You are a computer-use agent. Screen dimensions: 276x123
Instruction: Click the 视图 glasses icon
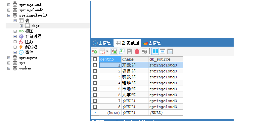click(x=21, y=31)
